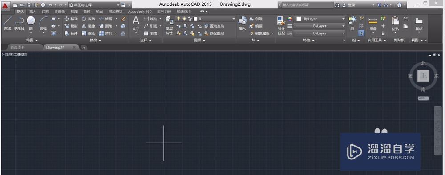Click the Leader (引线) tool
Viewport: 445px width, 175px height.
(150, 26)
